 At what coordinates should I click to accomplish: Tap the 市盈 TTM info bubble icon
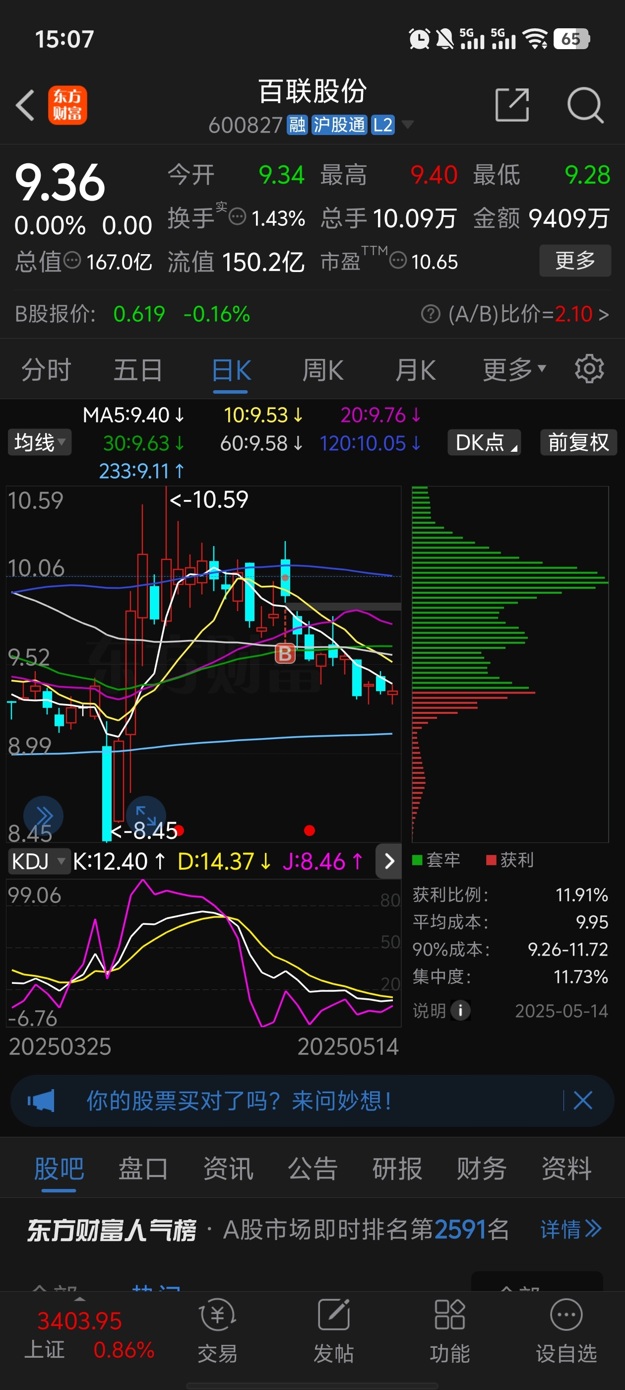[398, 261]
